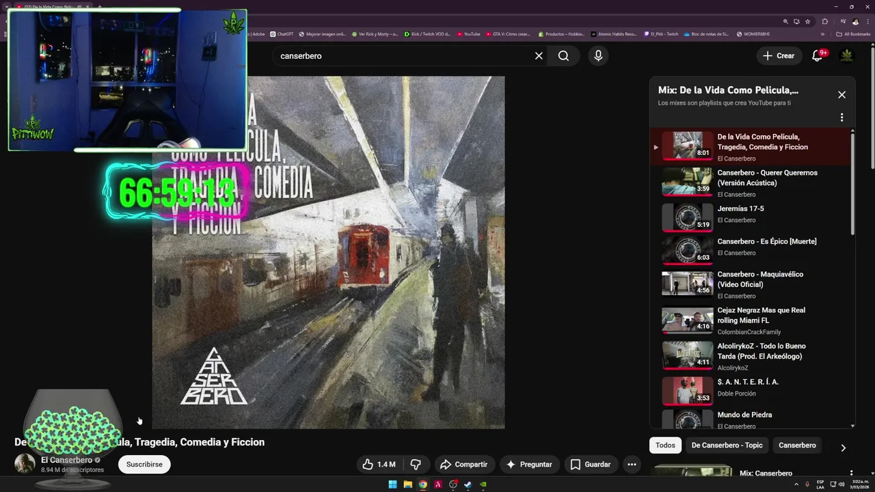Image resolution: width=875 pixels, height=492 pixels.
Task: Play Canserbero - Maquiavélico (Video Oficial)
Action: point(751,284)
